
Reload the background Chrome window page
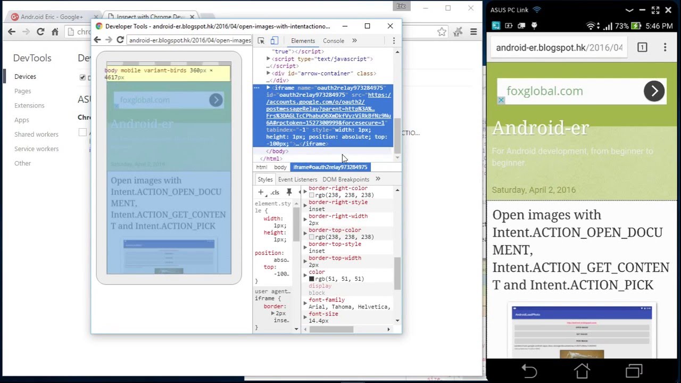[40, 32]
